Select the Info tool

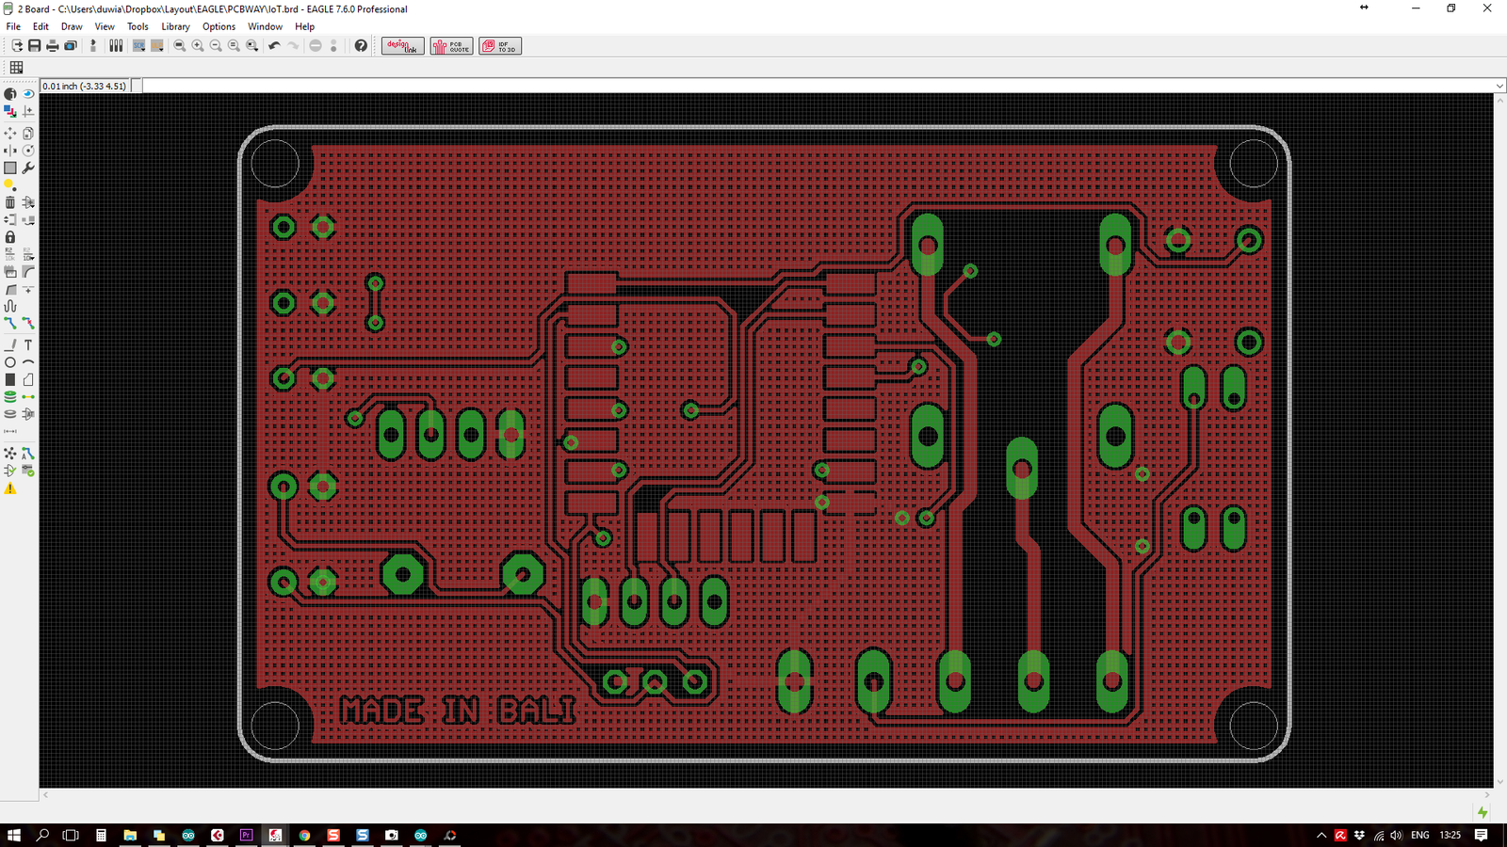click(x=10, y=94)
